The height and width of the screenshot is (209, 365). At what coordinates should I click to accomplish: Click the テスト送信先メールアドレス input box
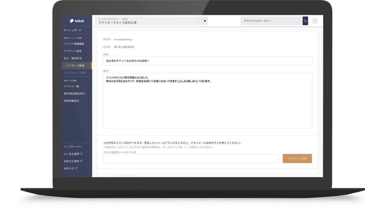tap(190, 159)
